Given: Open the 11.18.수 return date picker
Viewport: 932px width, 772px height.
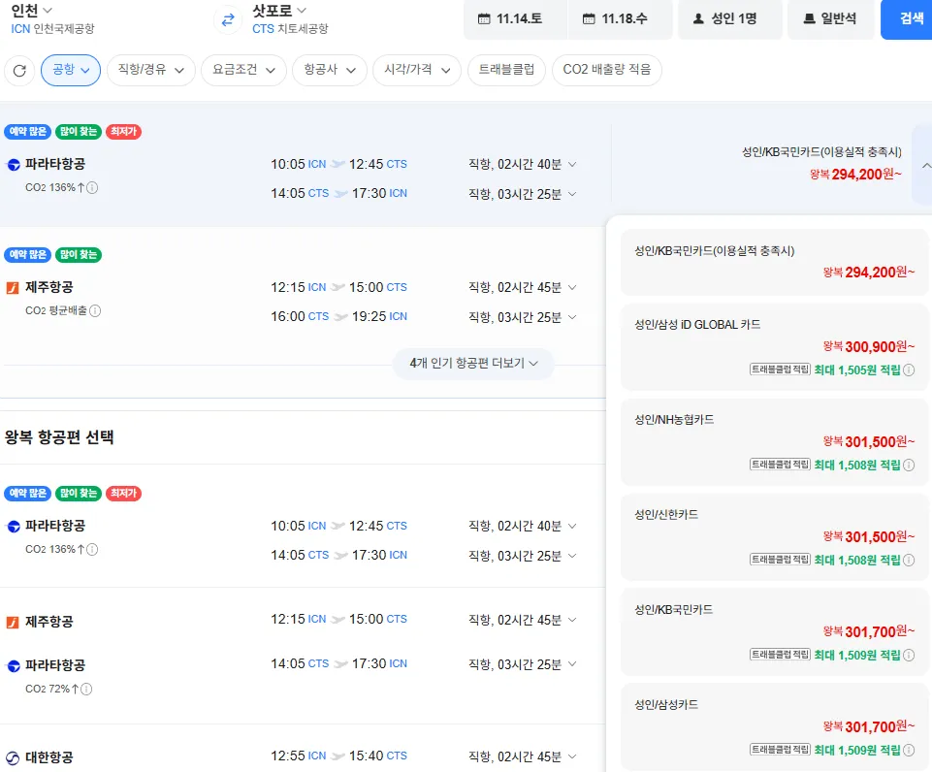Looking at the screenshot, I should click(x=620, y=19).
